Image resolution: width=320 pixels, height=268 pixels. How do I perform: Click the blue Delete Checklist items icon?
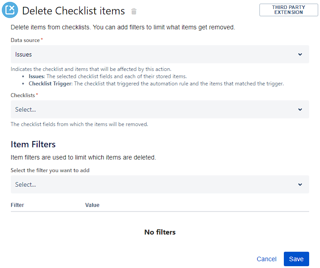tap(10, 10)
